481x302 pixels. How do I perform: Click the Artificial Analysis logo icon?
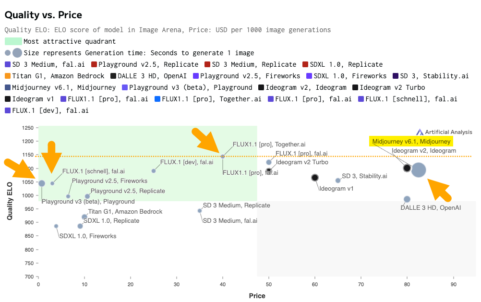click(420, 132)
